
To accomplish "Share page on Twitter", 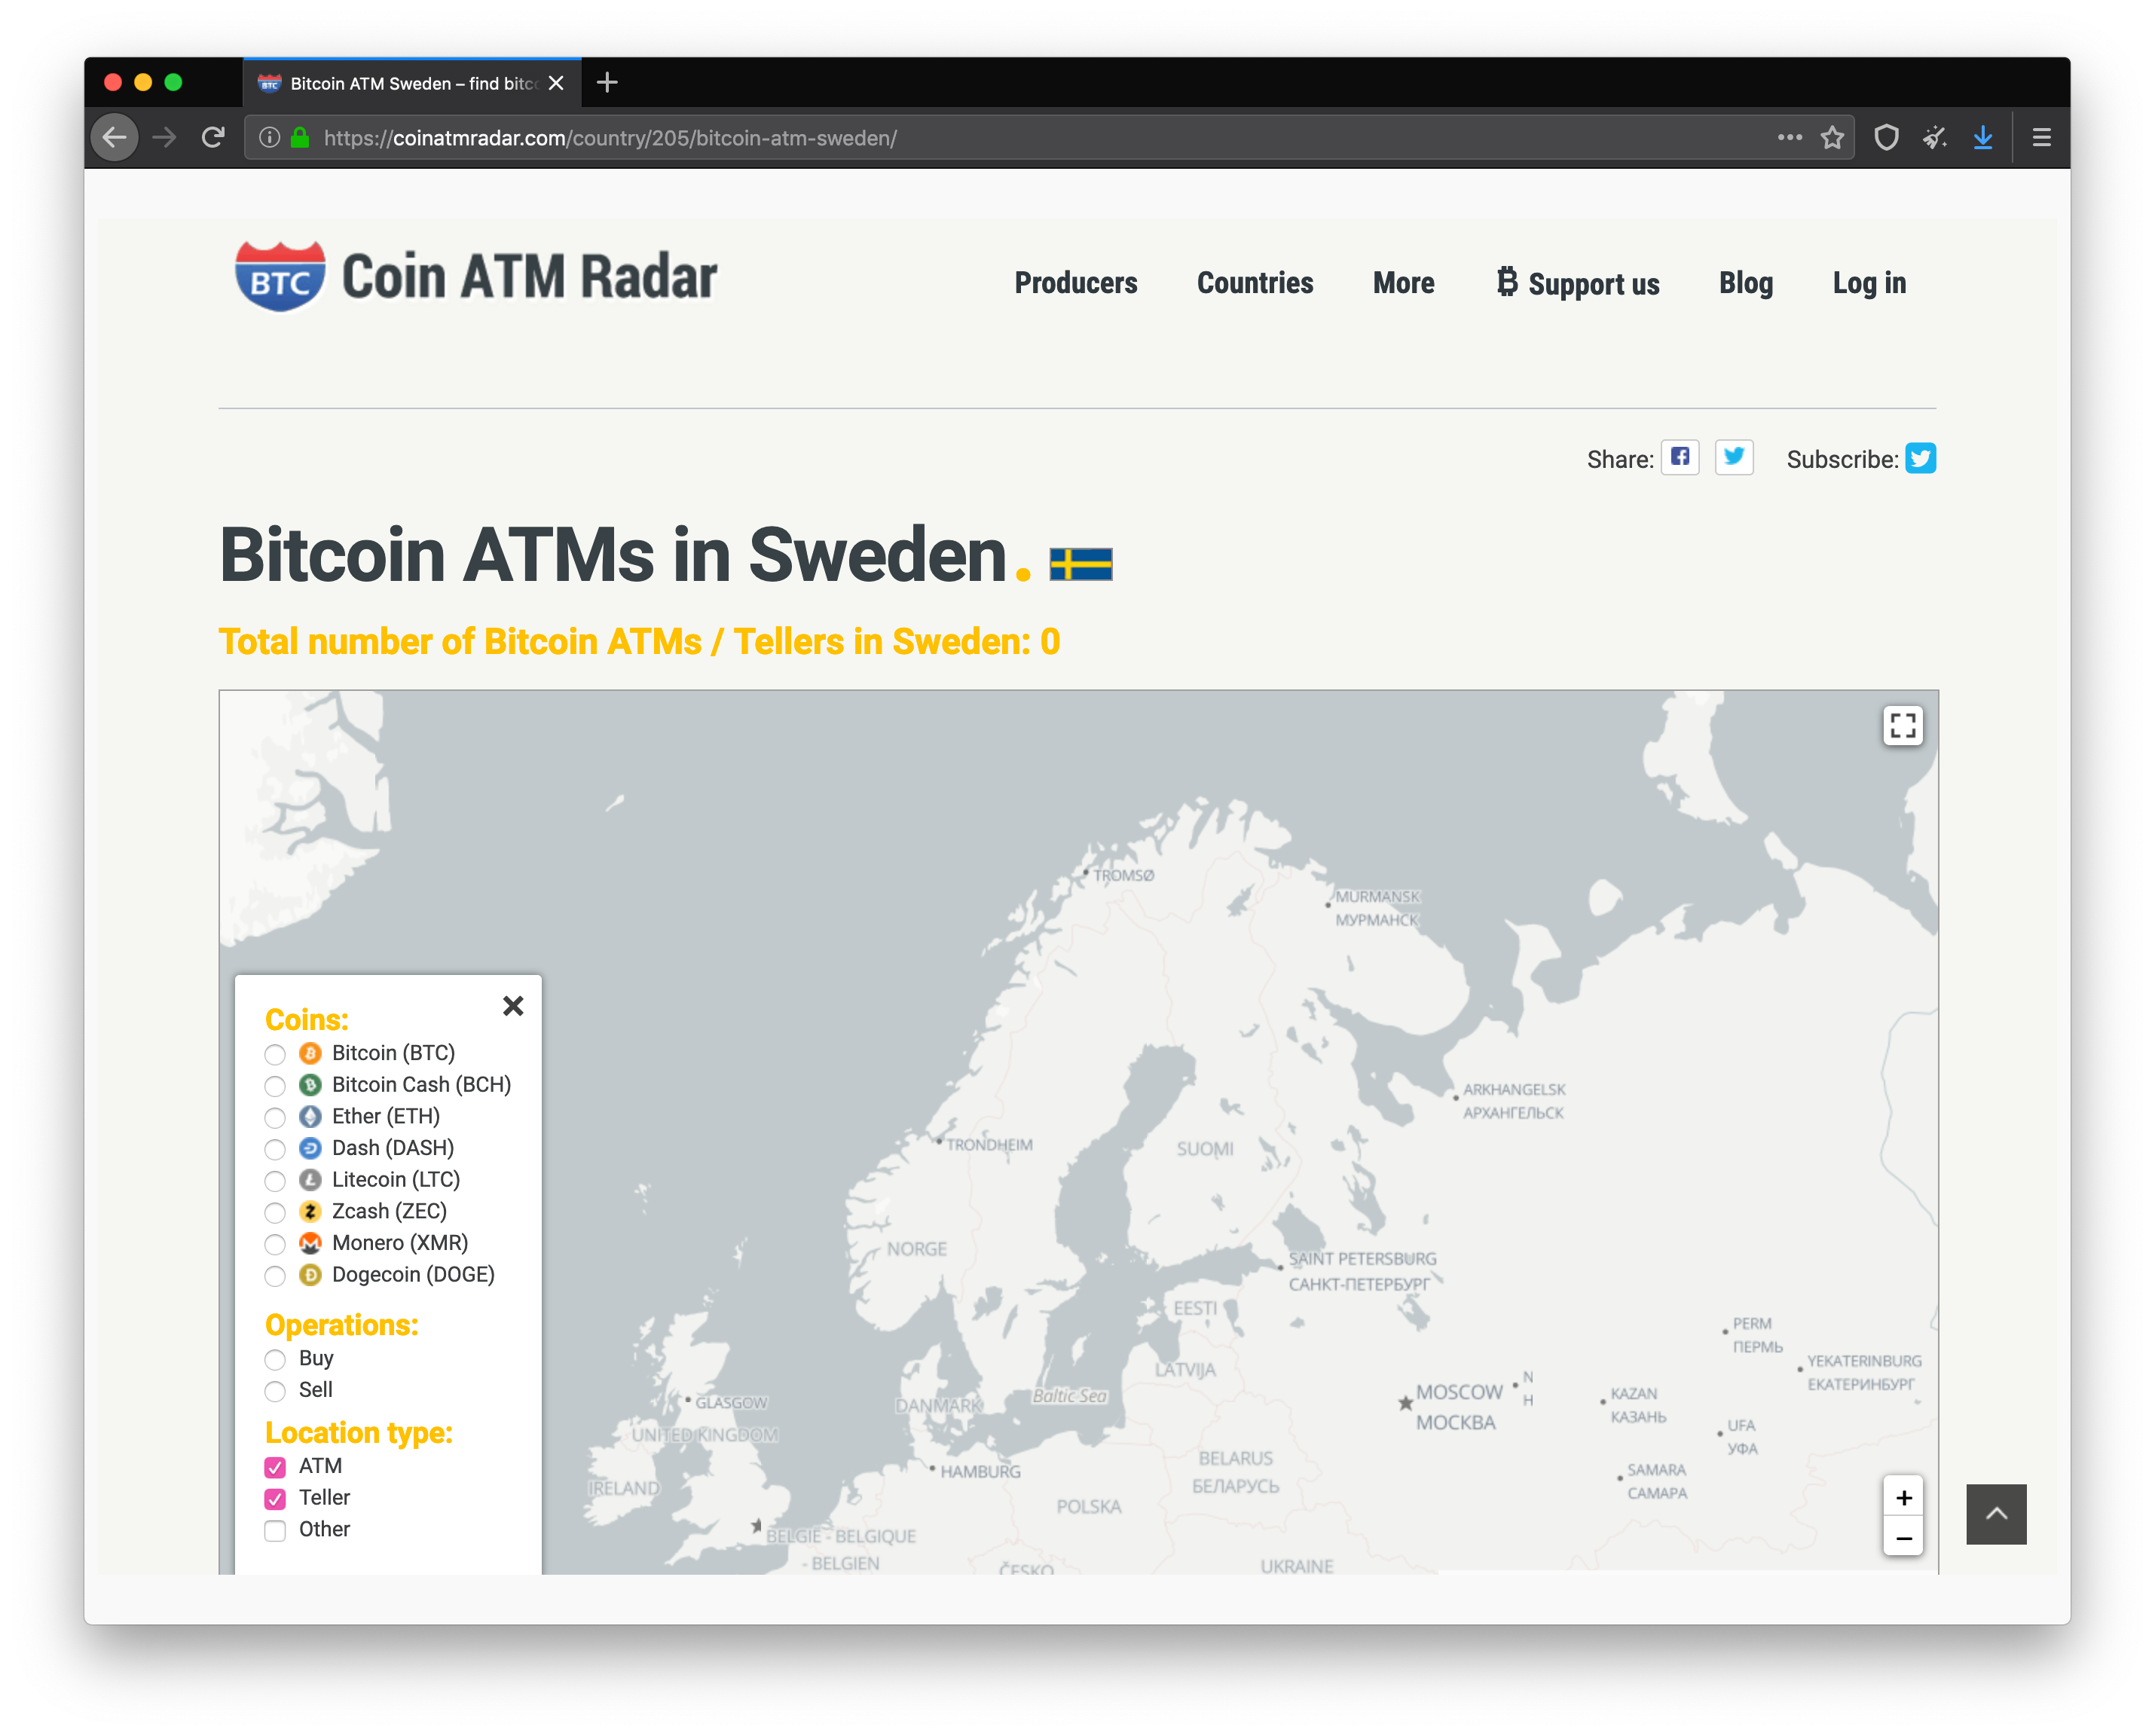I will pos(1734,458).
